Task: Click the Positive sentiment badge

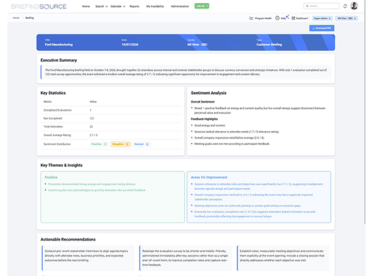Action: coord(99,144)
